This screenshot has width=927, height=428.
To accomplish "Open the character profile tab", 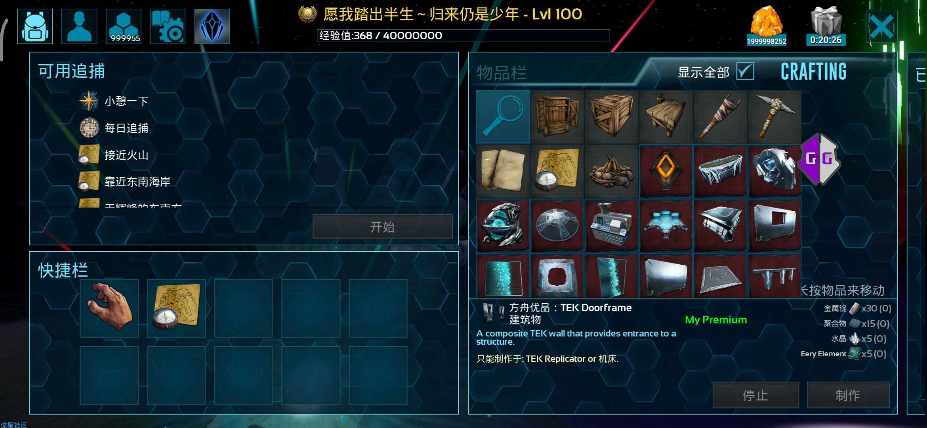I will (x=79, y=26).
